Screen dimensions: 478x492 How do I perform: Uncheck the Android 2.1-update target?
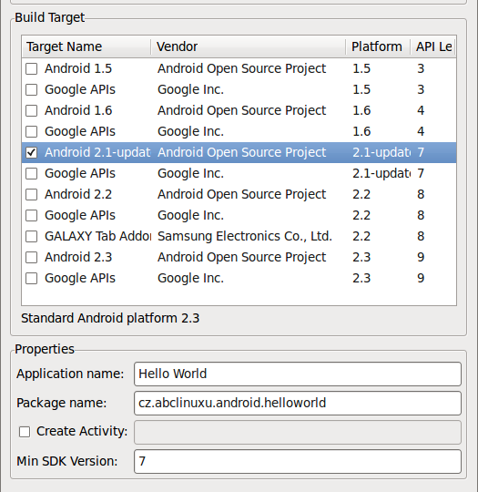(31, 152)
